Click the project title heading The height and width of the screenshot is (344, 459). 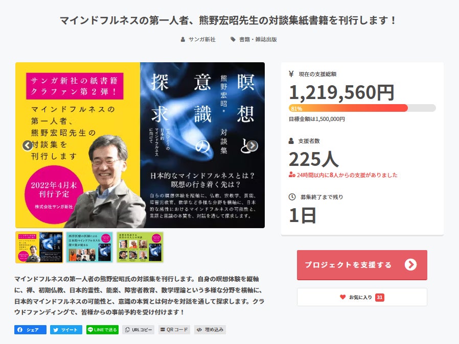(228, 20)
